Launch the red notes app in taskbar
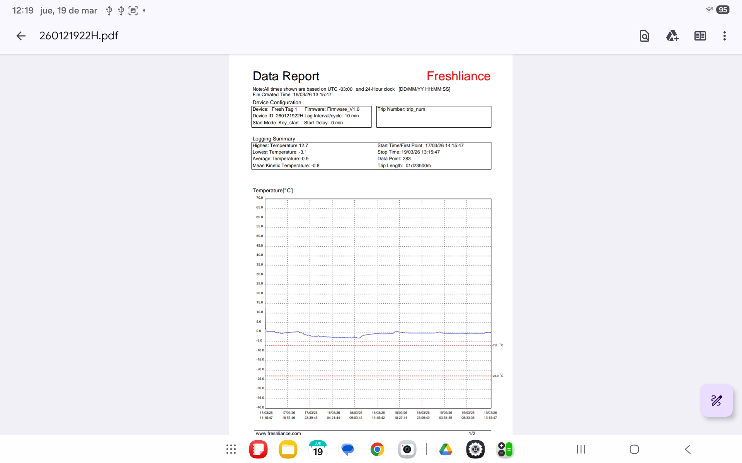 coord(258,449)
